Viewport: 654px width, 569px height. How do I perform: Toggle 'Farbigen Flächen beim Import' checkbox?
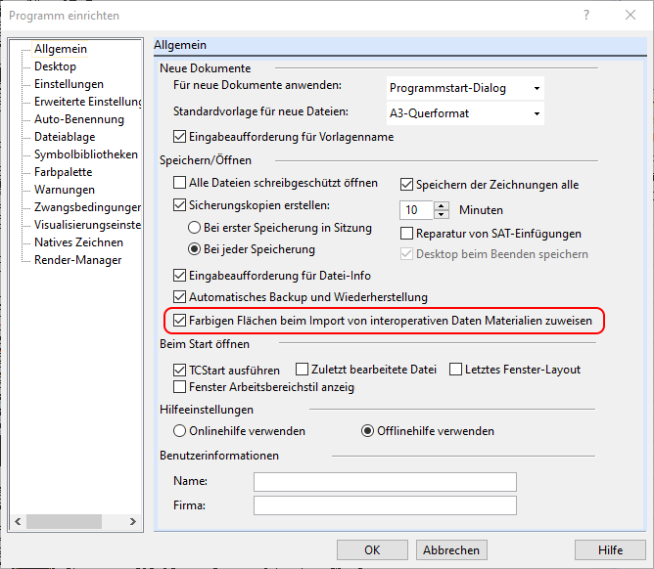[179, 321]
